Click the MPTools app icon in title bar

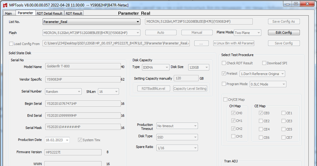click(x=3, y=5)
